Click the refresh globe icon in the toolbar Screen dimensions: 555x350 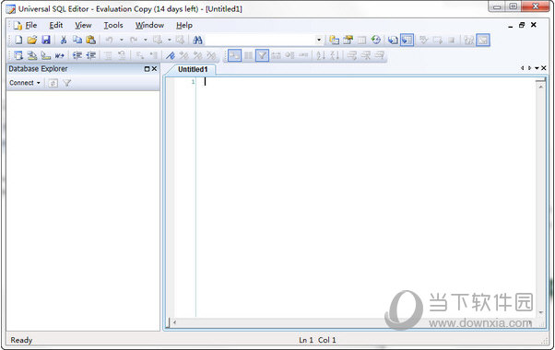[x=375, y=40]
